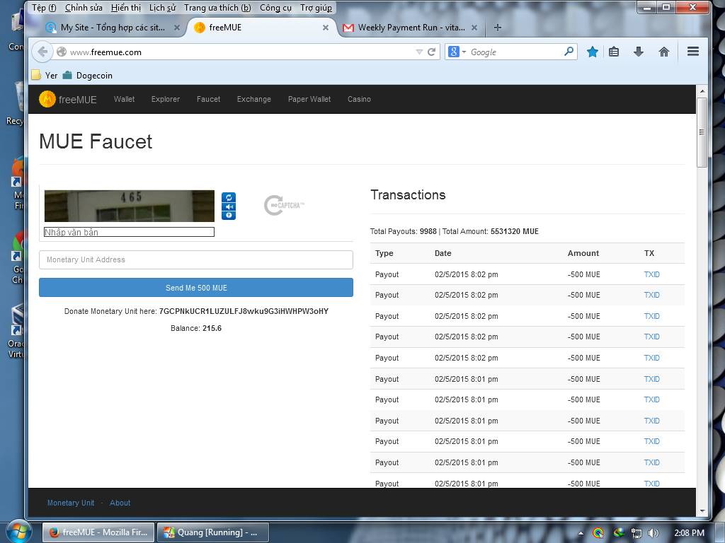Viewport: 725px width, 543px height.
Task: Open Trang ưa thích menu
Action: (x=217, y=7)
